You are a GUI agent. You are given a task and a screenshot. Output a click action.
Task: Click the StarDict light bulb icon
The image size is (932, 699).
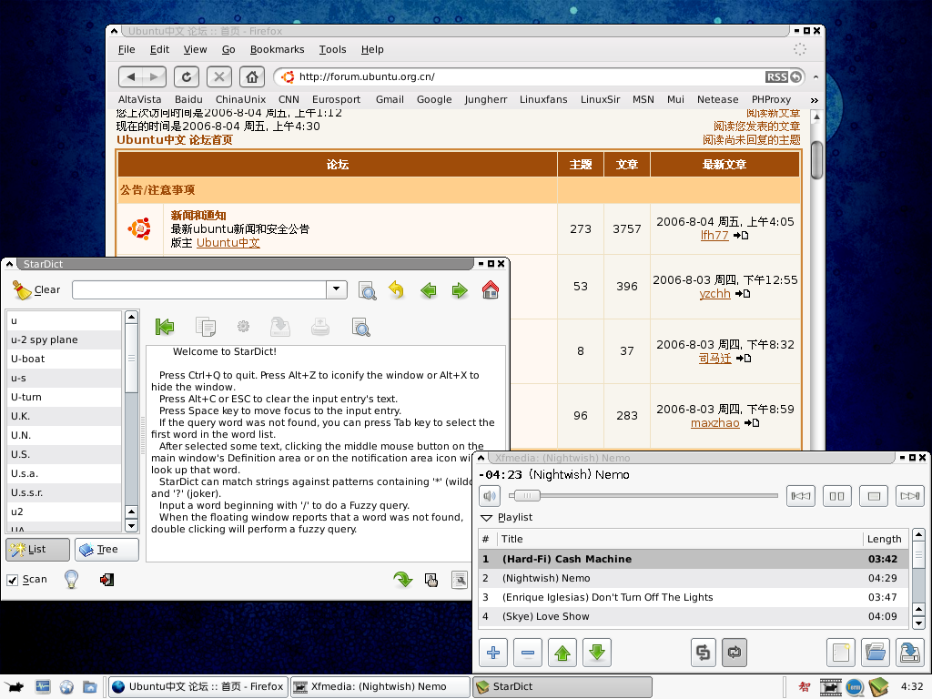coord(71,579)
